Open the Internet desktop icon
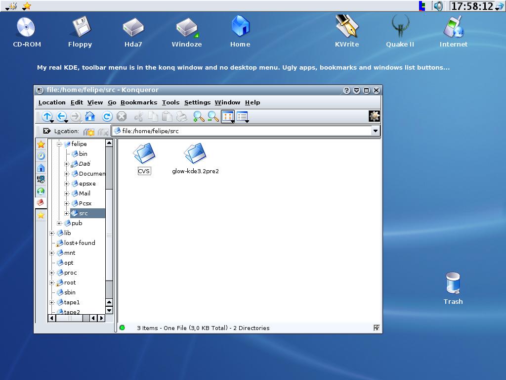Image resolution: width=506 pixels, height=380 pixels. [x=454, y=32]
